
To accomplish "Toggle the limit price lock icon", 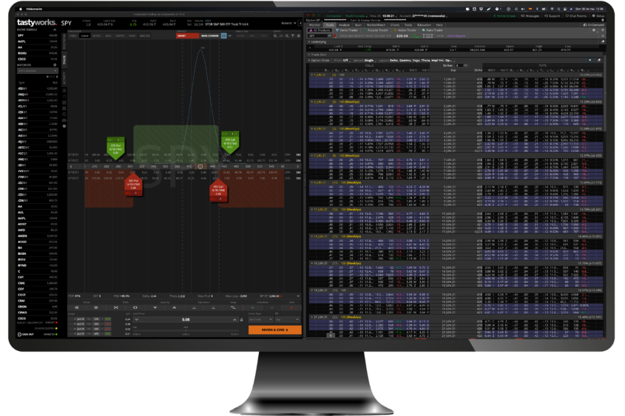I will point(240,320).
